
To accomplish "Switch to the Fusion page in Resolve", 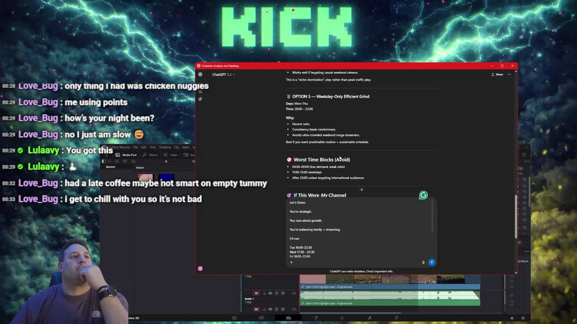I will pyautogui.click(x=316, y=318).
